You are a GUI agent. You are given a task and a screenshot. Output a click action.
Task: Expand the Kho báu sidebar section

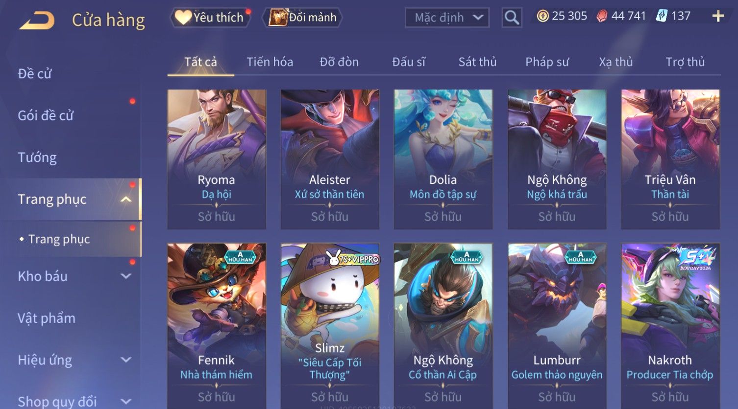126,276
